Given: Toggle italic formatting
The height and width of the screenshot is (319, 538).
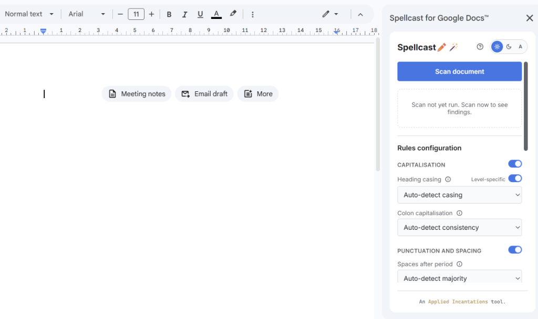Looking at the screenshot, I should point(184,14).
